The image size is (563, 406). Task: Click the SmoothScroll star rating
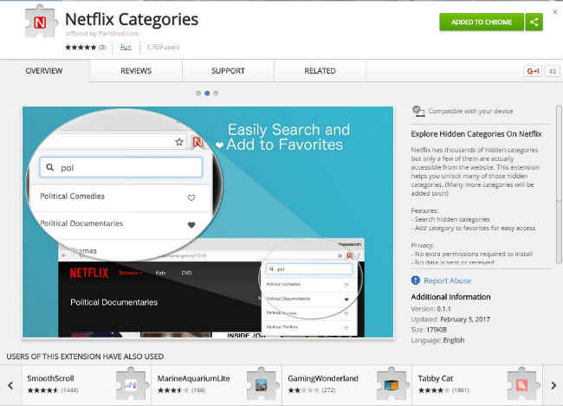[x=42, y=390]
